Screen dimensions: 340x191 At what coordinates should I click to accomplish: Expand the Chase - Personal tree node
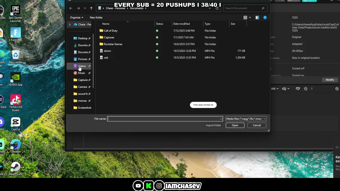pos(70,24)
